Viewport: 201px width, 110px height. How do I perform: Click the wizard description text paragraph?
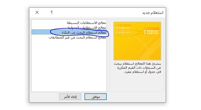(x=137, y=68)
